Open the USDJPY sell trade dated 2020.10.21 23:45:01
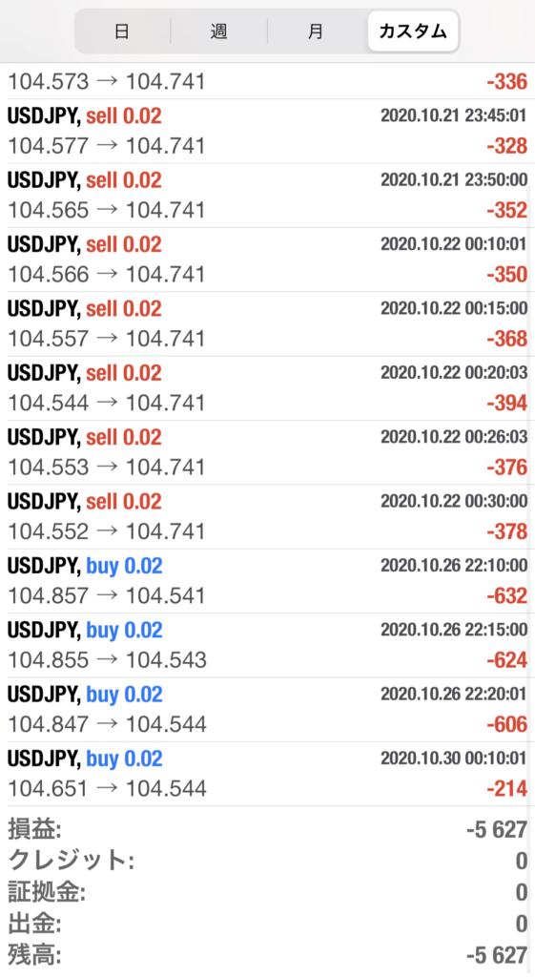This screenshot has width=535, height=977. (x=267, y=132)
